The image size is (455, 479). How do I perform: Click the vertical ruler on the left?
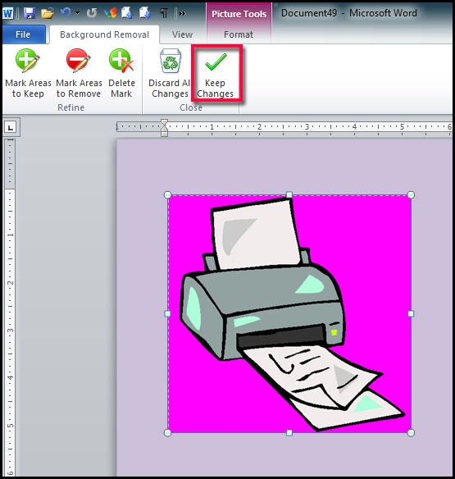pyautogui.click(x=10, y=307)
